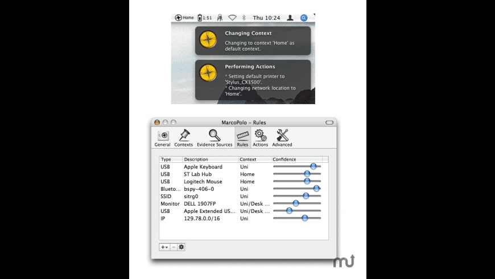Sort by the Confidence column header
Screen dimensions: 495x279
click(x=297, y=159)
